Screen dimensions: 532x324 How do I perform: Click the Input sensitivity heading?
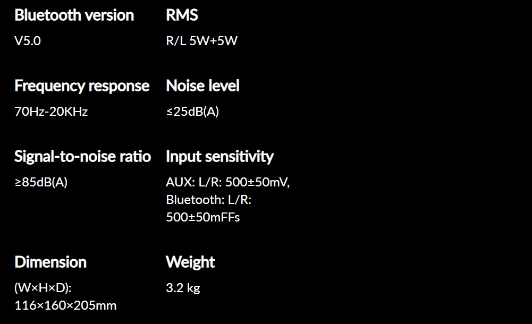pyautogui.click(x=219, y=157)
